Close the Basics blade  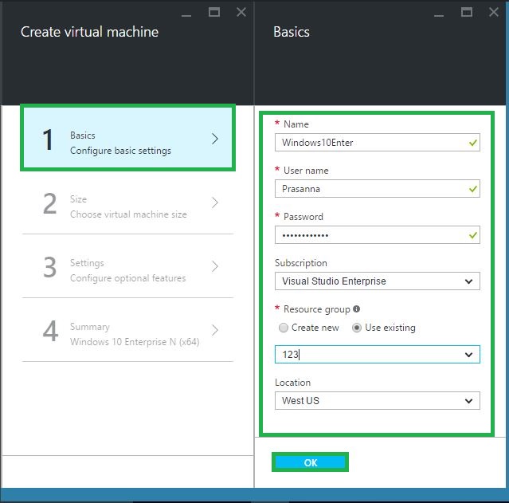click(x=494, y=12)
